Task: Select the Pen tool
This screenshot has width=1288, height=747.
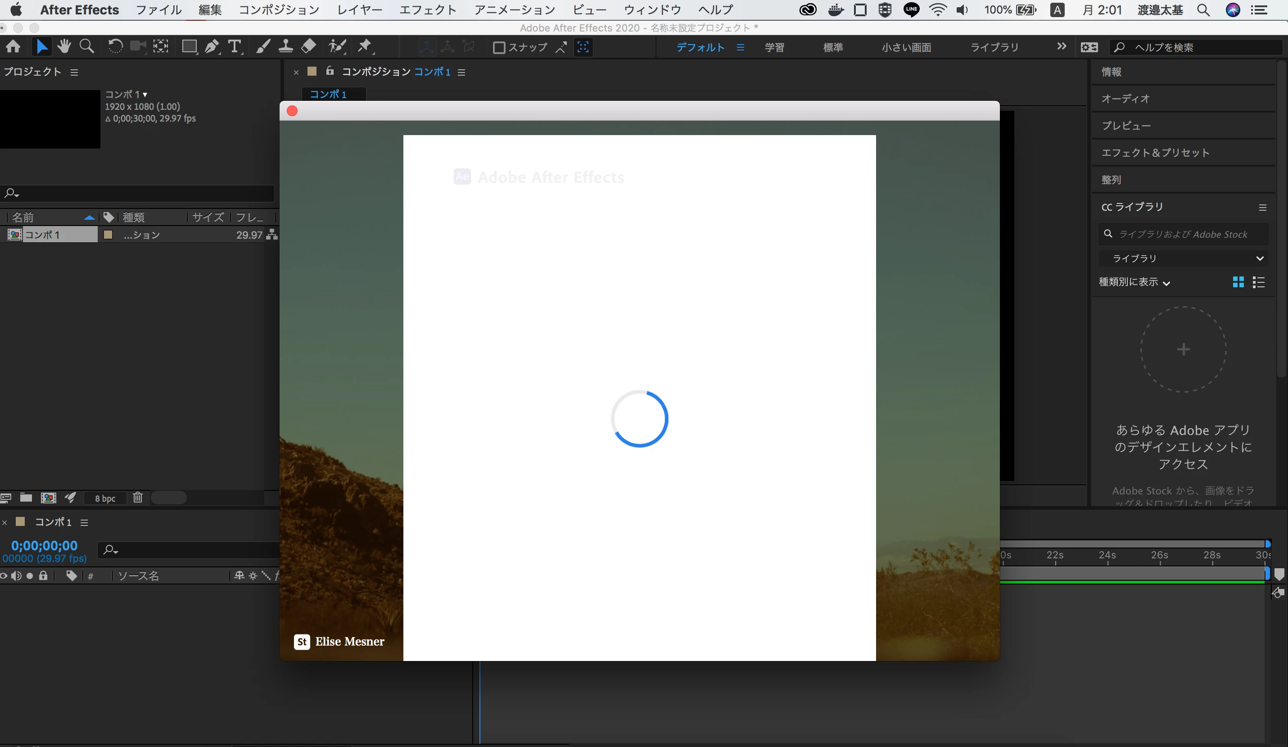Action: point(212,46)
